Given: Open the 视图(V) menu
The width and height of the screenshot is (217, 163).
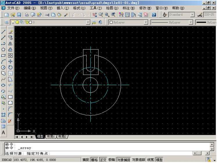Looking at the screenshot, I should [x=46, y=8].
